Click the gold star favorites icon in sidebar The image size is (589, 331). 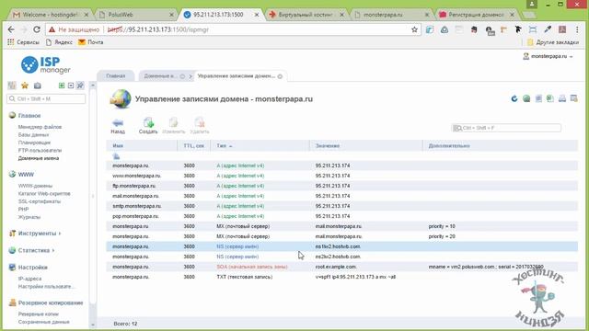point(25,86)
